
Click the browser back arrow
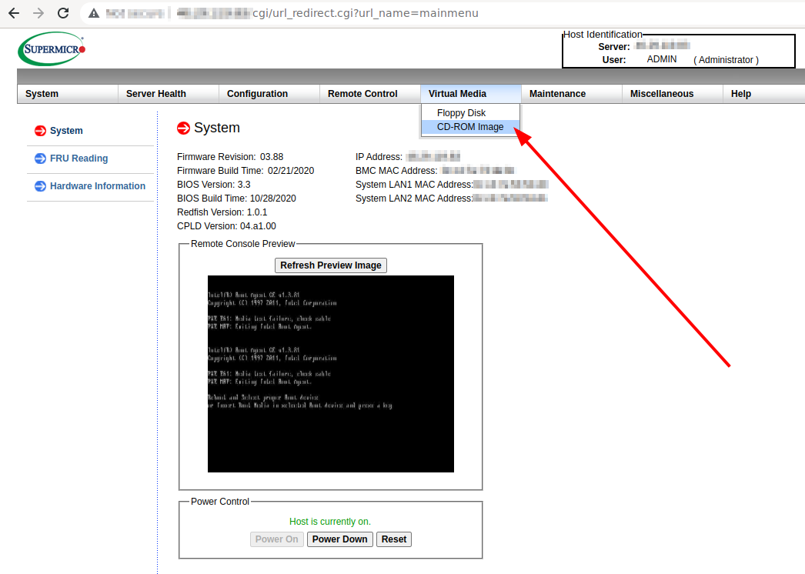14,13
